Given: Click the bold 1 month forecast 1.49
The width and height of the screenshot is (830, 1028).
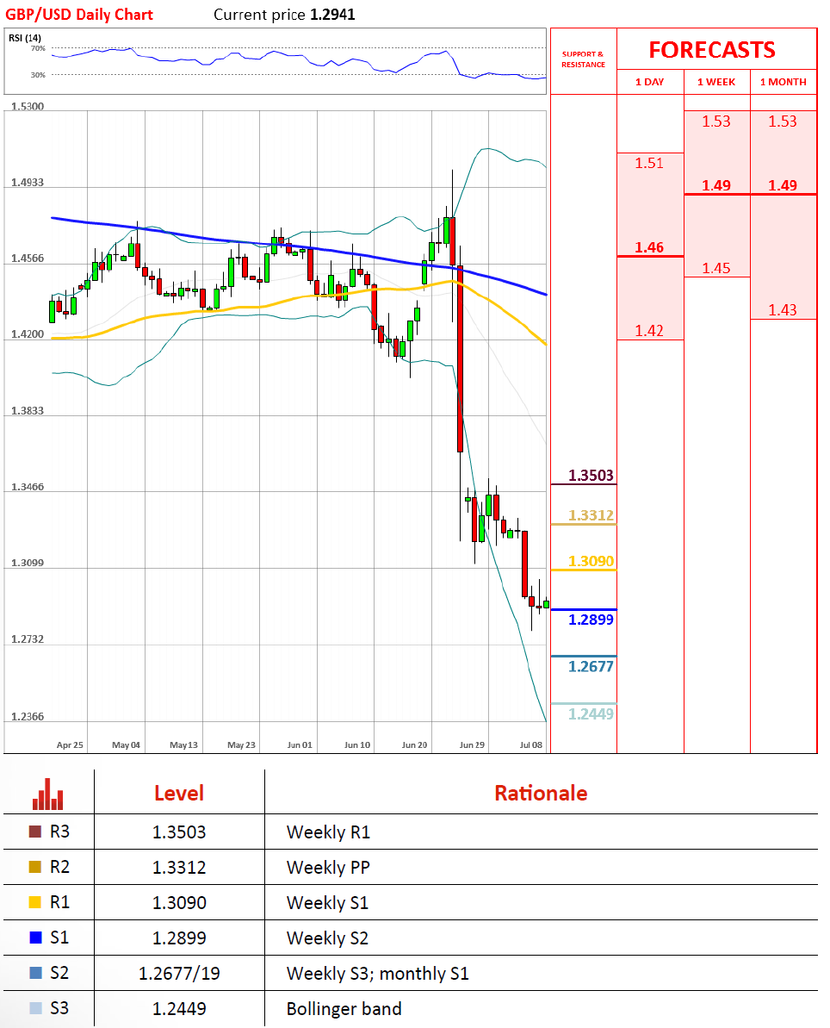Looking at the screenshot, I should tap(783, 185).
